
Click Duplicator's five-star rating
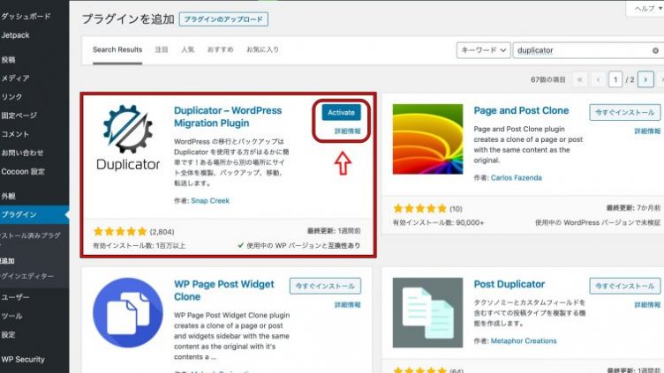(120, 231)
